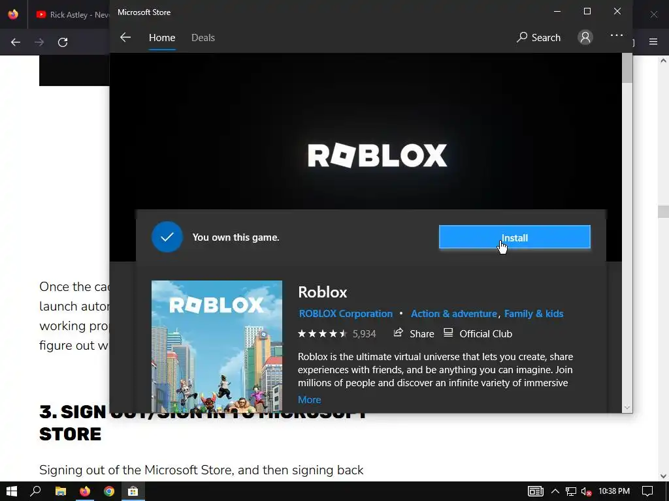Image resolution: width=669 pixels, height=501 pixels.
Task: Click the Roblox hero banner logo
Action: pyautogui.click(x=378, y=155)
